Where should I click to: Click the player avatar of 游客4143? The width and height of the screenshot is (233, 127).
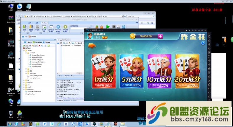click(x=90, y=36)
